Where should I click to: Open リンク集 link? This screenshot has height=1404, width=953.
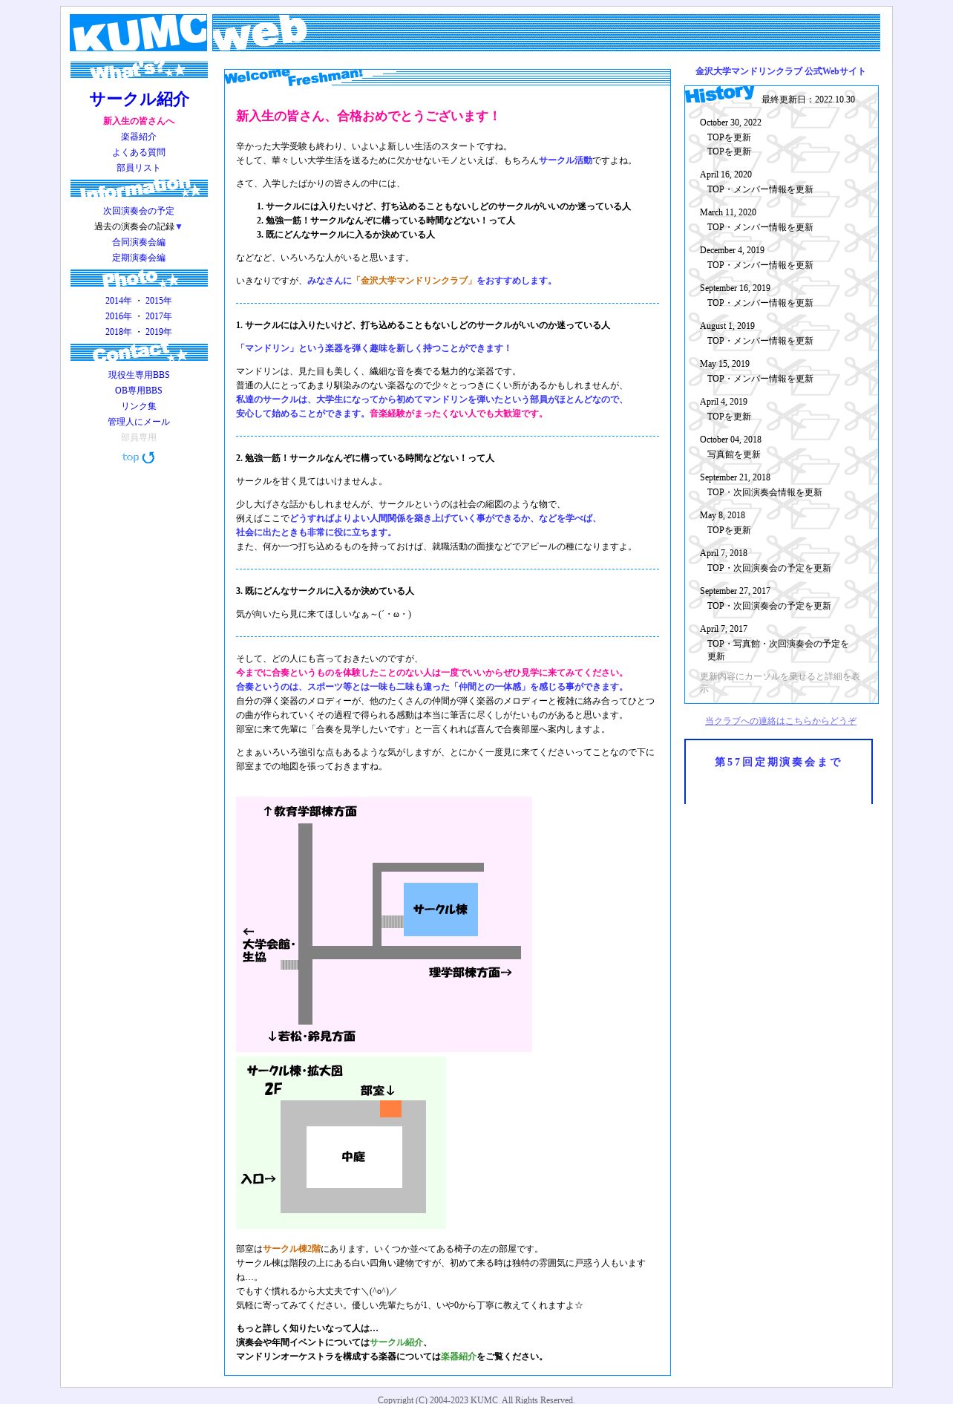(139, 406)
